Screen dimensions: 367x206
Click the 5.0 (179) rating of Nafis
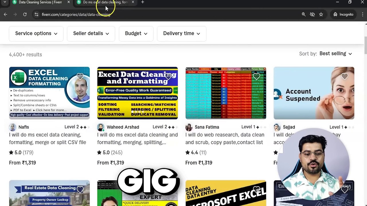[x=21, y=152]
